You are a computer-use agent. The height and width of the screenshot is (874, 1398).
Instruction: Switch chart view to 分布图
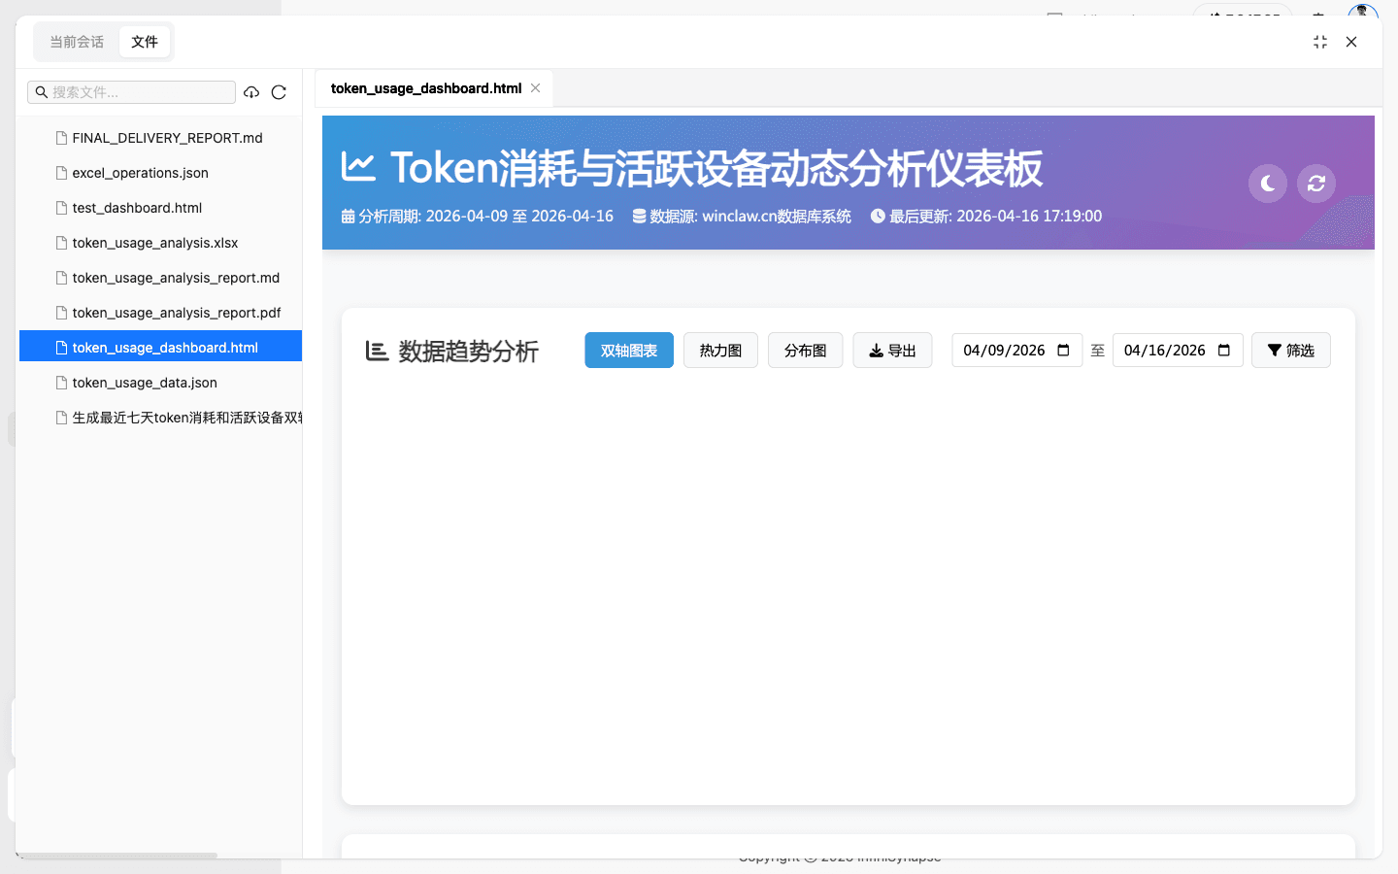pos(805,350)
